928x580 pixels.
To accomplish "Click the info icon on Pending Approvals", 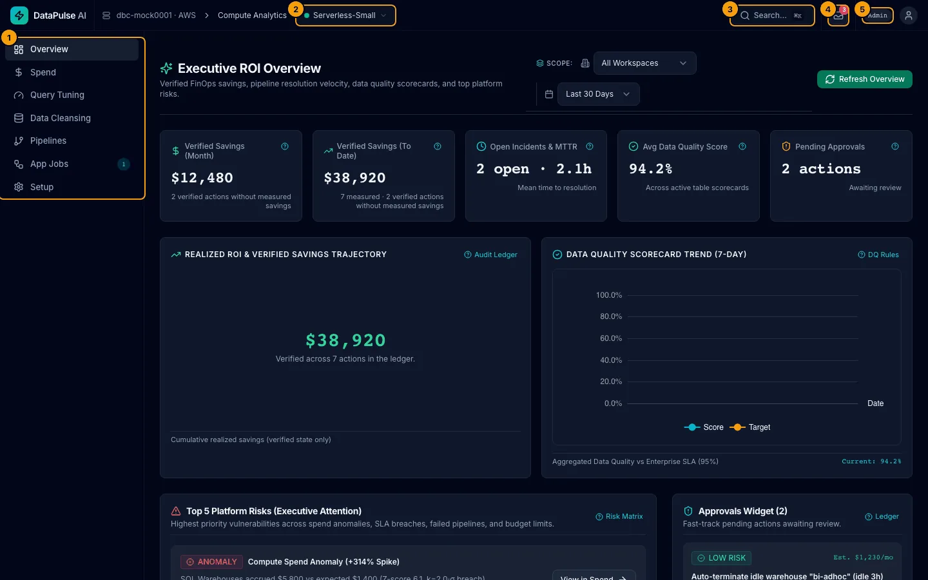I will pyautogui.click(x=895, y=146).
